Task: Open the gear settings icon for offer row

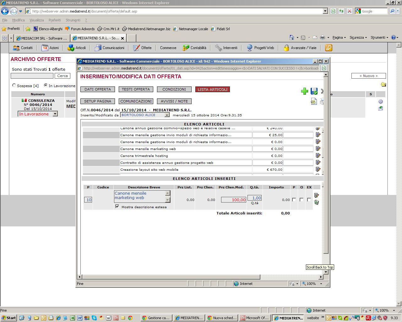Action: [x=381, y=102]
